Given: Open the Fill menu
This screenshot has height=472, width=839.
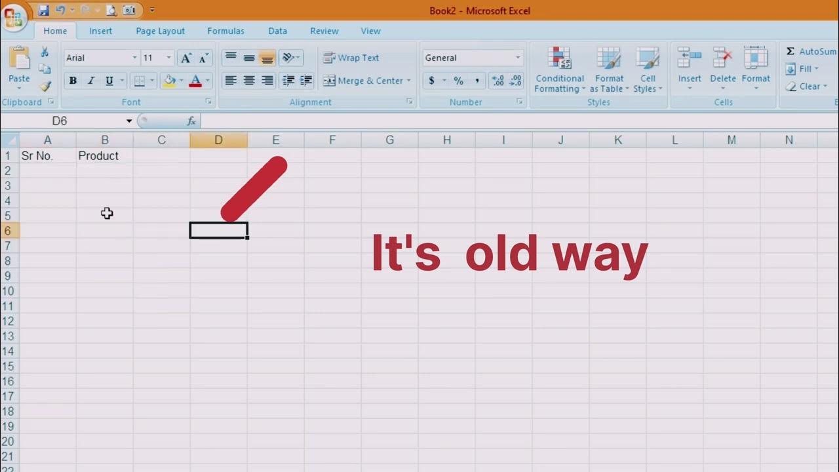Looking at the screenshot, I should pos(802,69).
